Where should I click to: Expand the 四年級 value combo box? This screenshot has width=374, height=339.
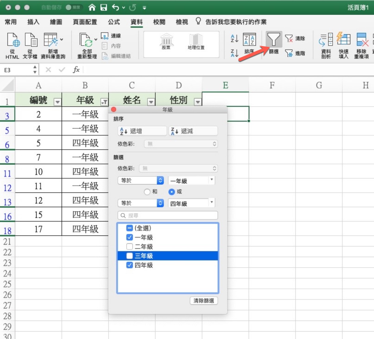click(x=212, y=203)
